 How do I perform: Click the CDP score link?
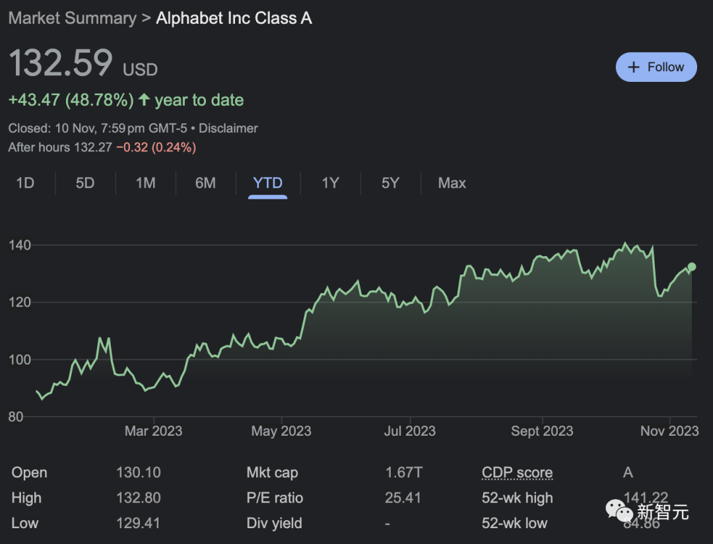517,473
